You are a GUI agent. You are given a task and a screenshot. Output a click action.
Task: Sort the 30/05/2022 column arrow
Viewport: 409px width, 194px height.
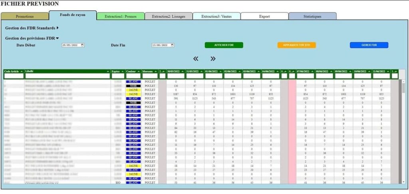[x=182, y=71]
